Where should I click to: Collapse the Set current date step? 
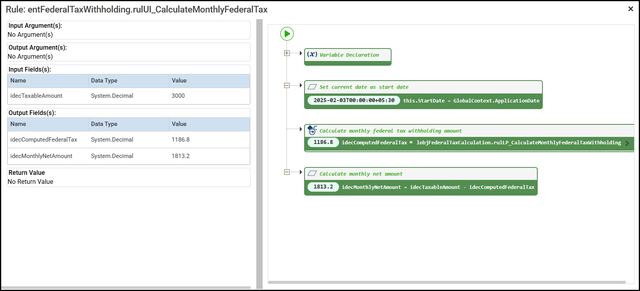pyautogui.click(x=287, y=85)
